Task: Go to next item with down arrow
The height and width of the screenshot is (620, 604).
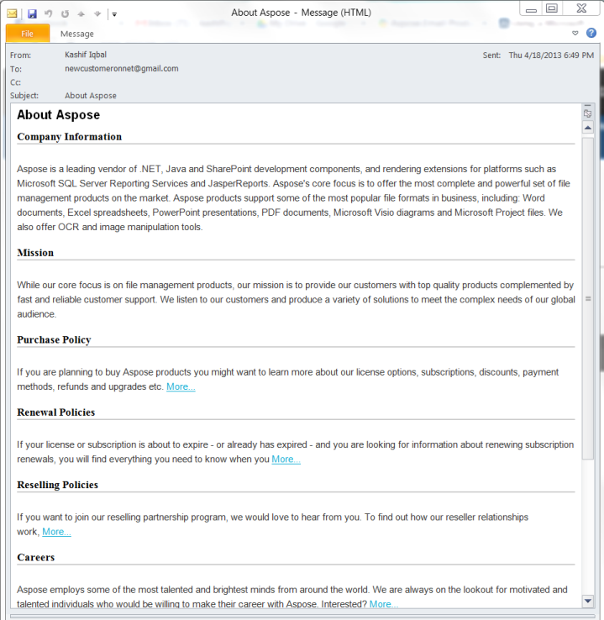Action: point(97,13)
